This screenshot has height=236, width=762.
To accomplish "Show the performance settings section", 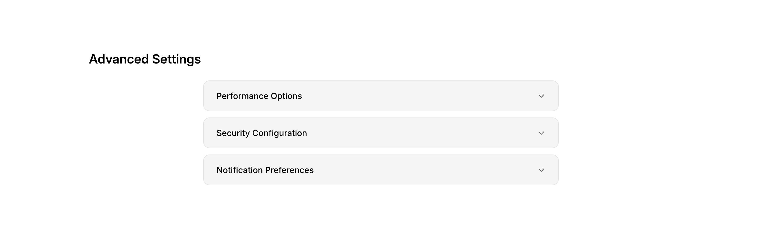I will click(x=380, y=96).
